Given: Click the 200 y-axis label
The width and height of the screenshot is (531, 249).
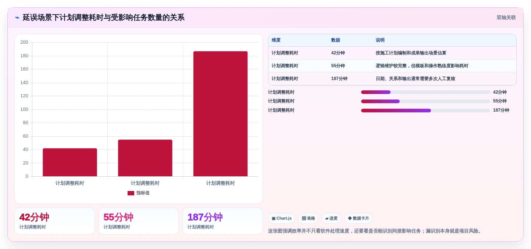Looking at the screenshot, I should click(x=24, y=42).
